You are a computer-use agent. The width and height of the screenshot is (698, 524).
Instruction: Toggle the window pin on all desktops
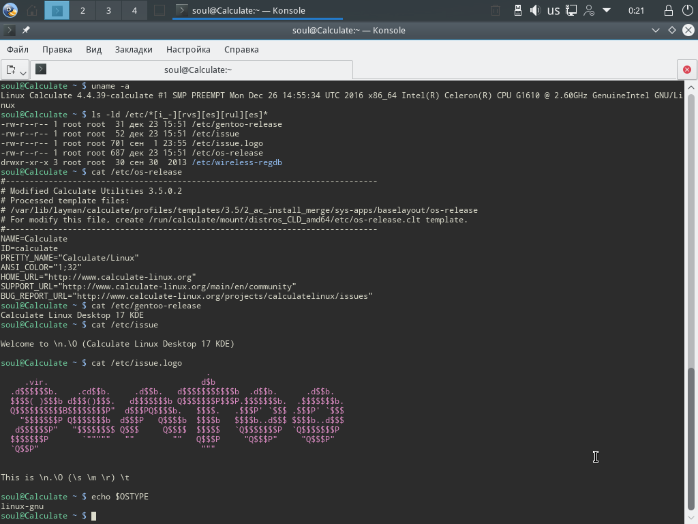[26, 30]
